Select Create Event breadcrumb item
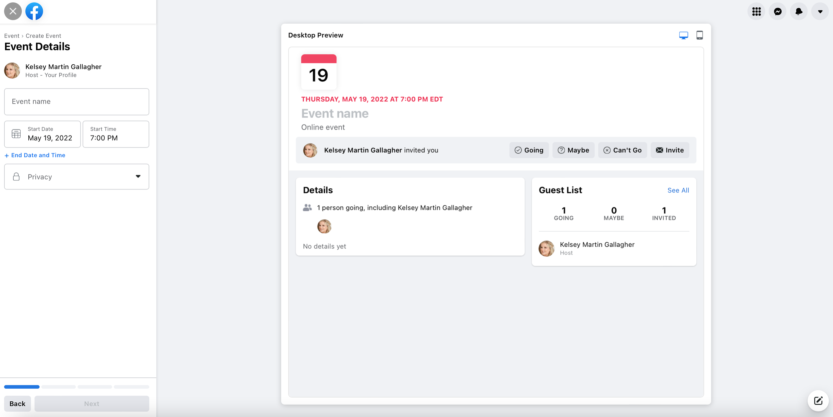The width and height of the screenshot is (833, 417). pyautogui.click(x=43, y=36)
